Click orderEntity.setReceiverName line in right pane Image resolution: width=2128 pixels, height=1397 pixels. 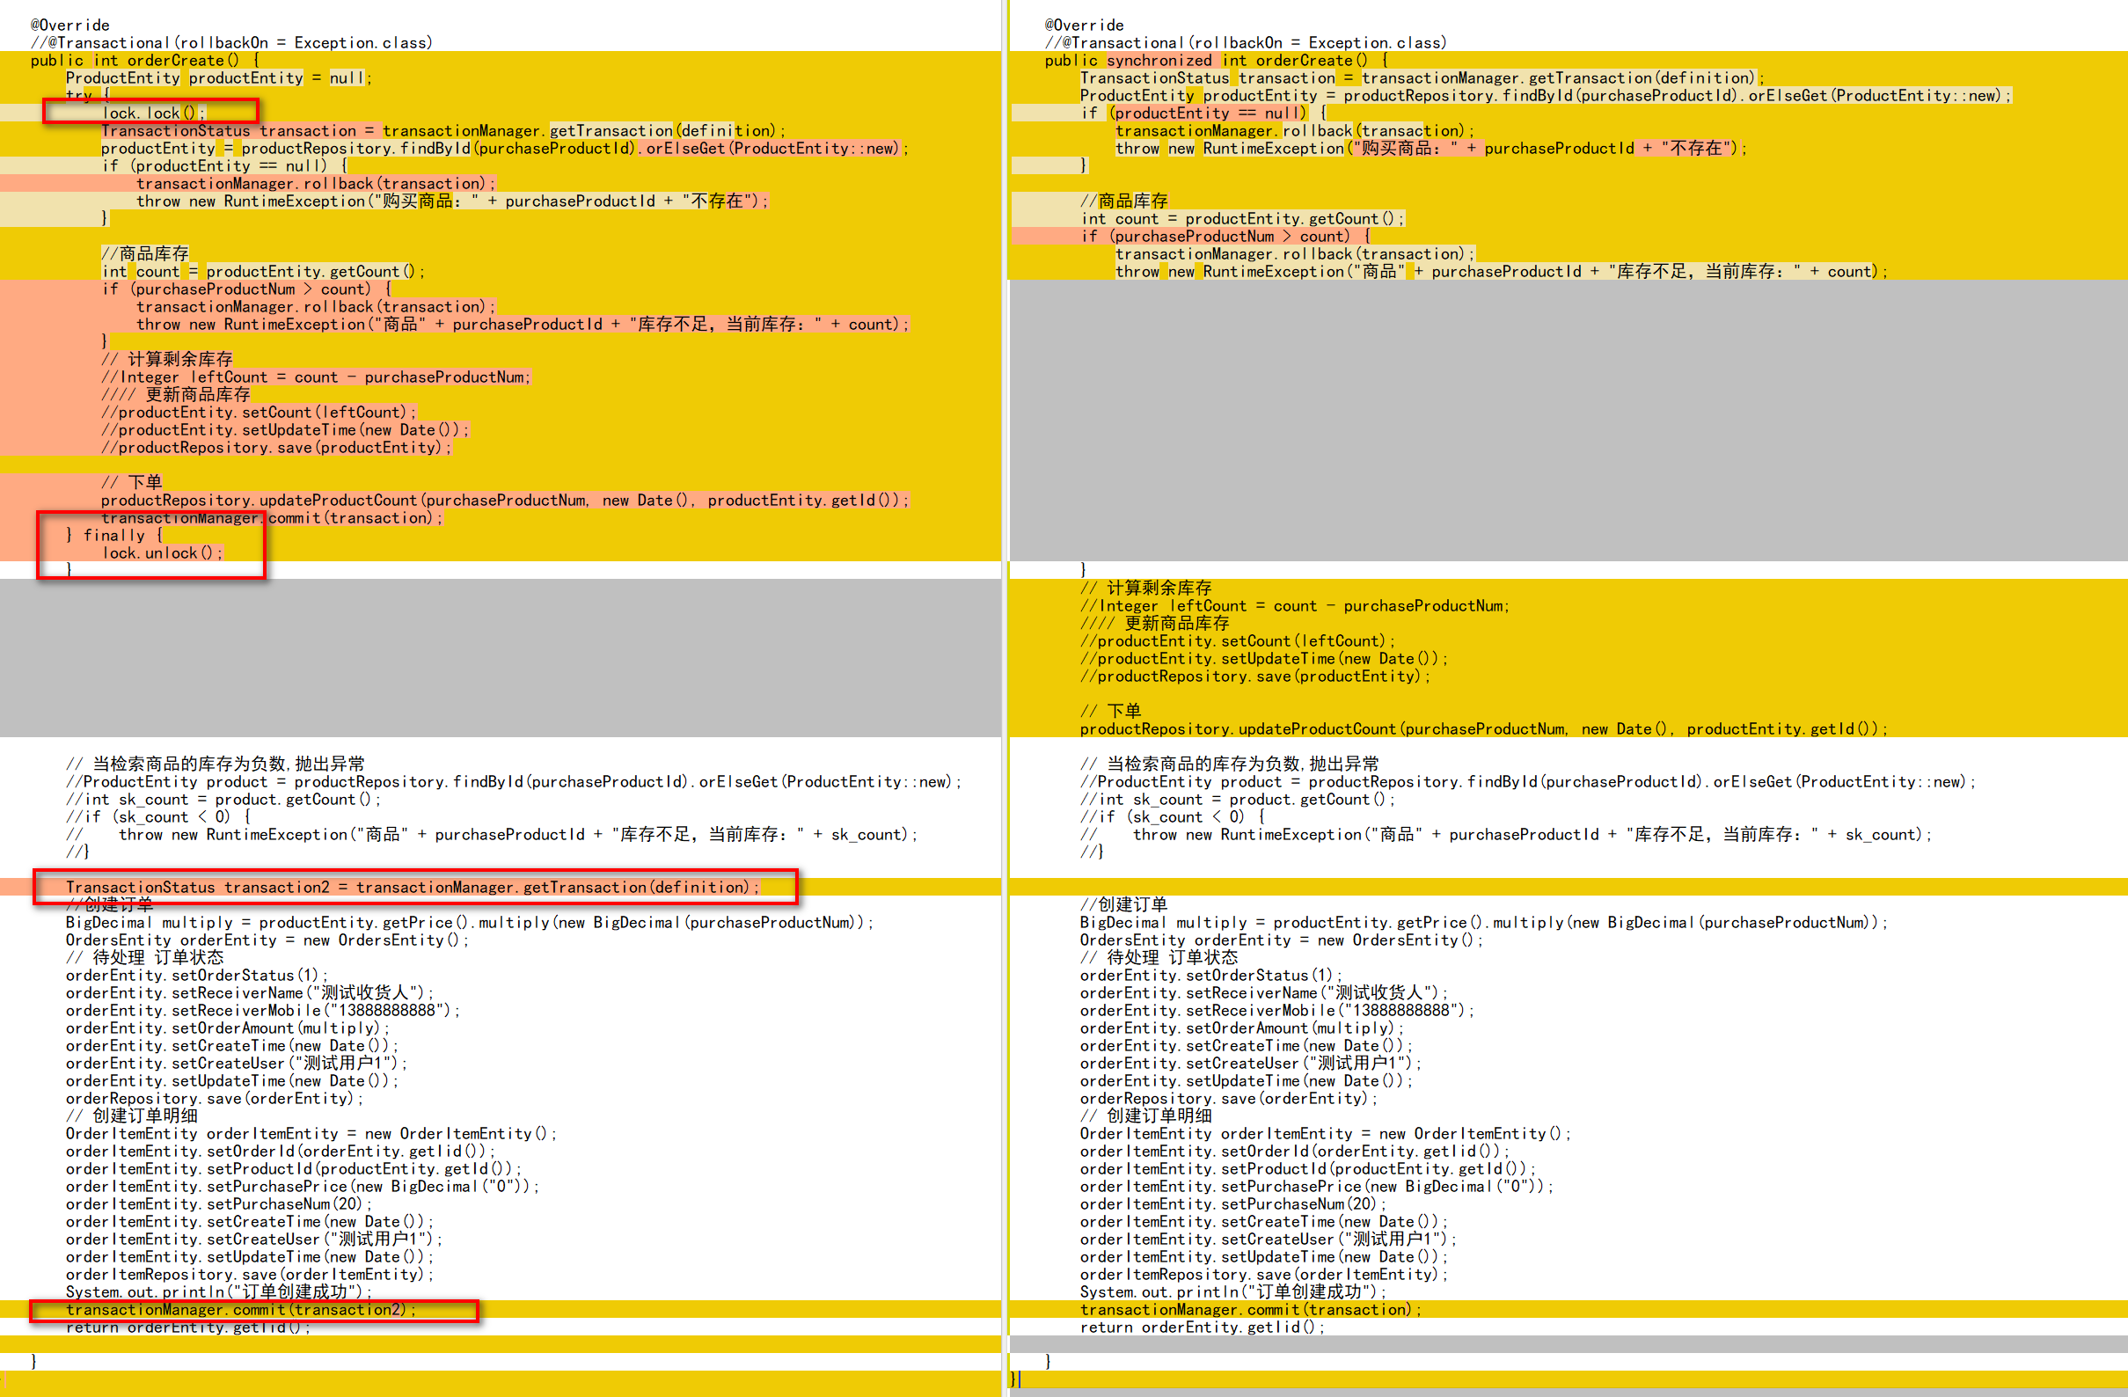click(1263, 992)
